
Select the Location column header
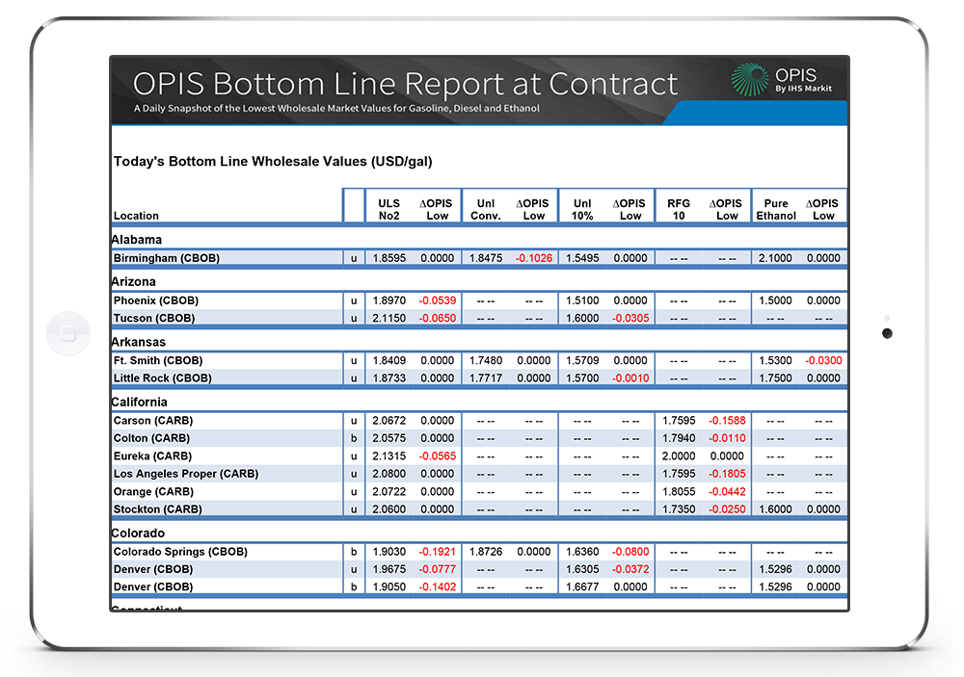pos(136,216)
